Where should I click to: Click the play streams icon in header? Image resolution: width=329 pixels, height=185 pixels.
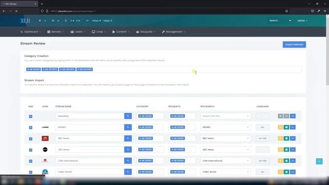[66, 21]
